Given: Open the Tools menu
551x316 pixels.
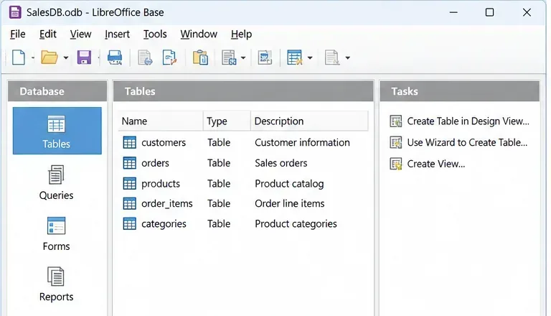Looking at the screenshot, I should click(x=155, y=34).
